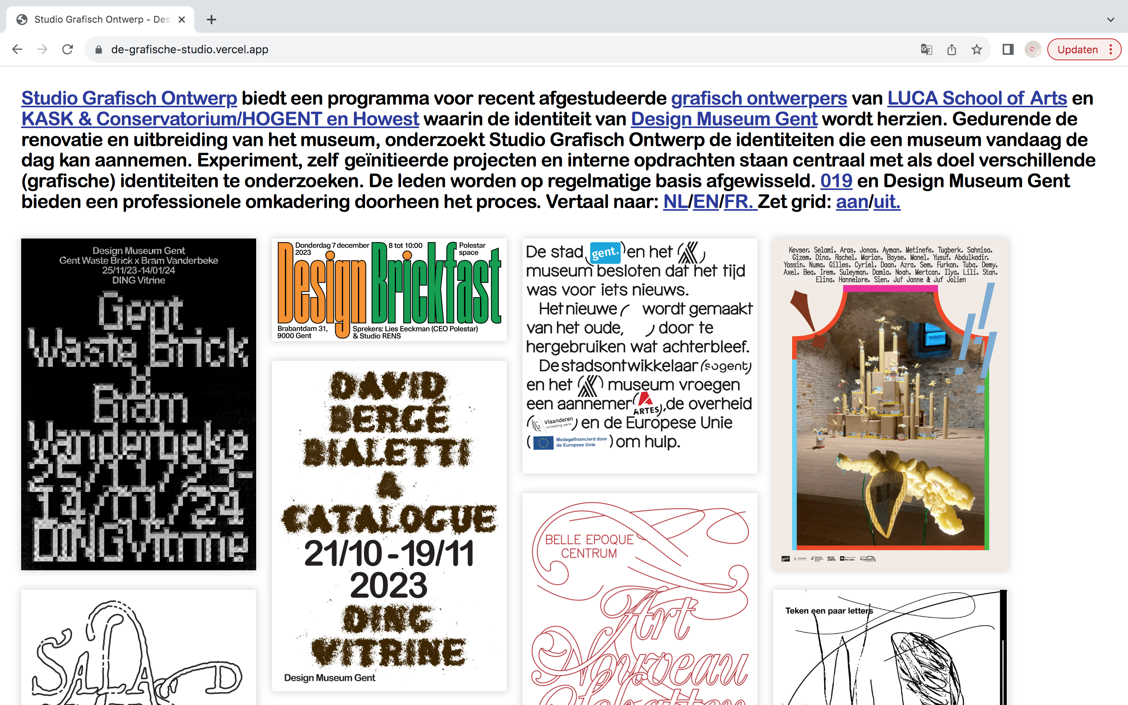Click the browser forward arrow
The height and width of the screenshot is (705, 1128).
[x=42, y=49]
